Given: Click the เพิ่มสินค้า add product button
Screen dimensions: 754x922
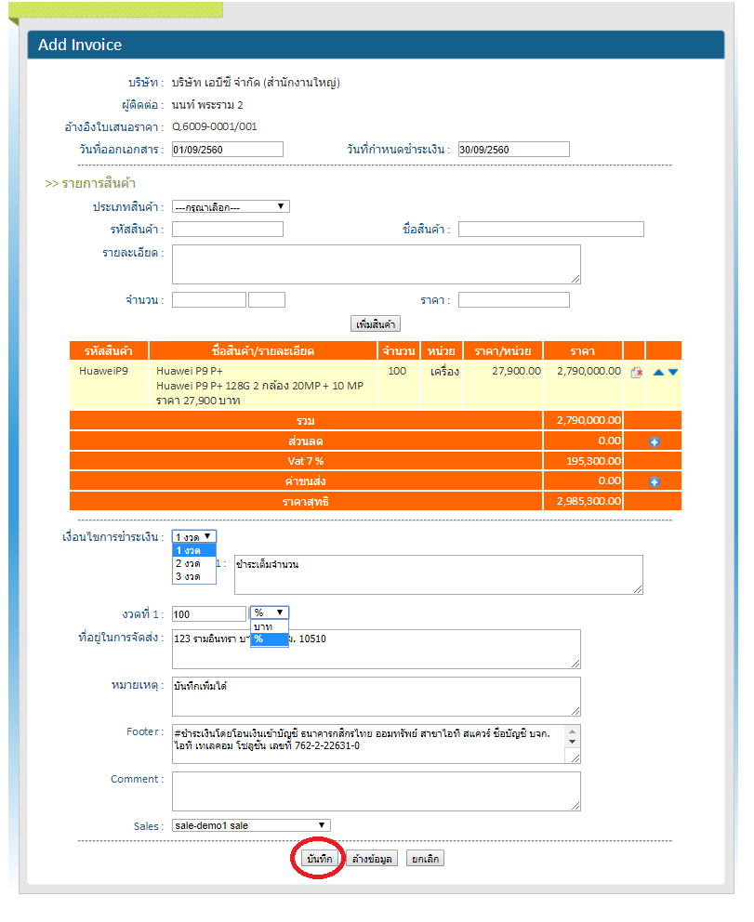Looking at the screenshot, I should (x=376, y=324).
